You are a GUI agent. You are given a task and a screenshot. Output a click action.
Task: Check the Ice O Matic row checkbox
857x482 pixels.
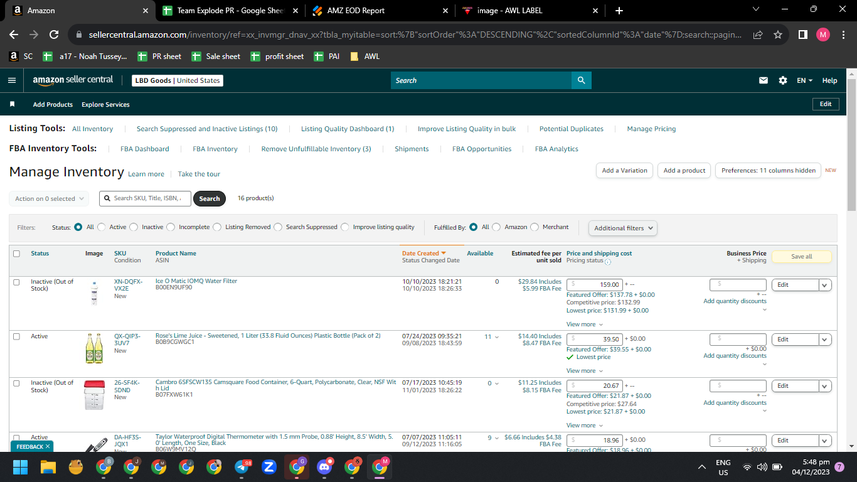point(16,282)
